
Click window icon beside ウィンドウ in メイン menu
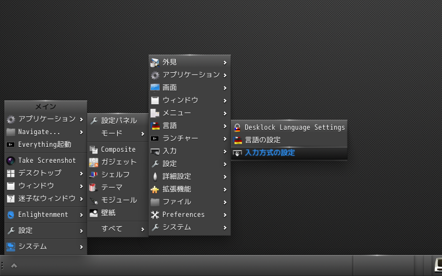[x=10, y=186]
